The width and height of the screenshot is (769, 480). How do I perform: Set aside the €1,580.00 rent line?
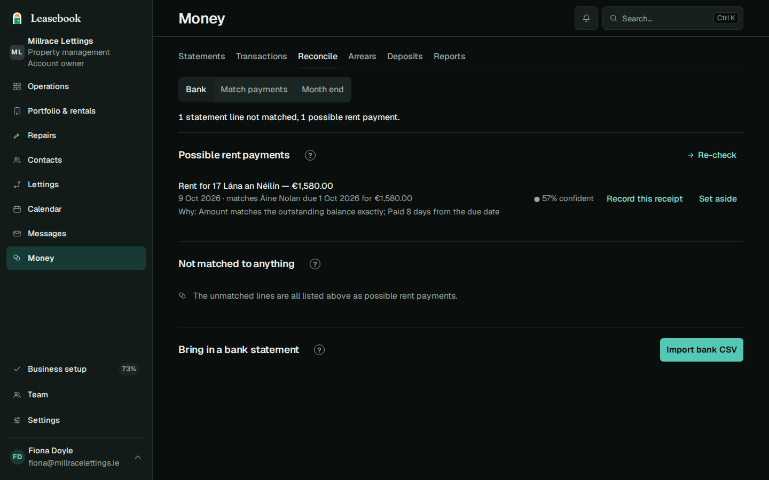coord(718,199)
